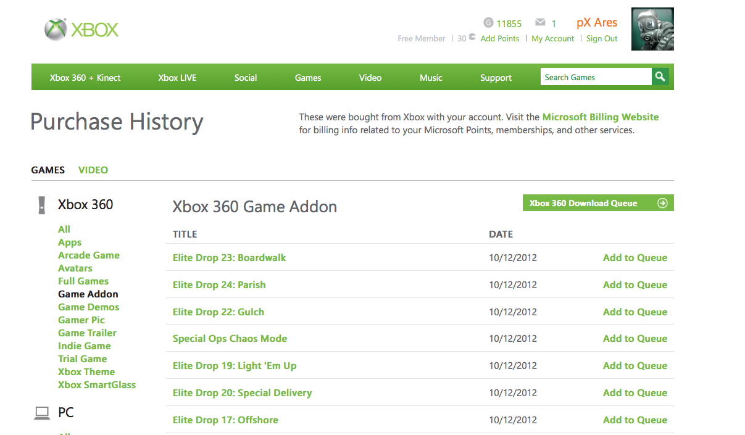This screenshot has height=435, width=745.
Task: Click the PC laptop icon
Action: (x=42, y=413)
